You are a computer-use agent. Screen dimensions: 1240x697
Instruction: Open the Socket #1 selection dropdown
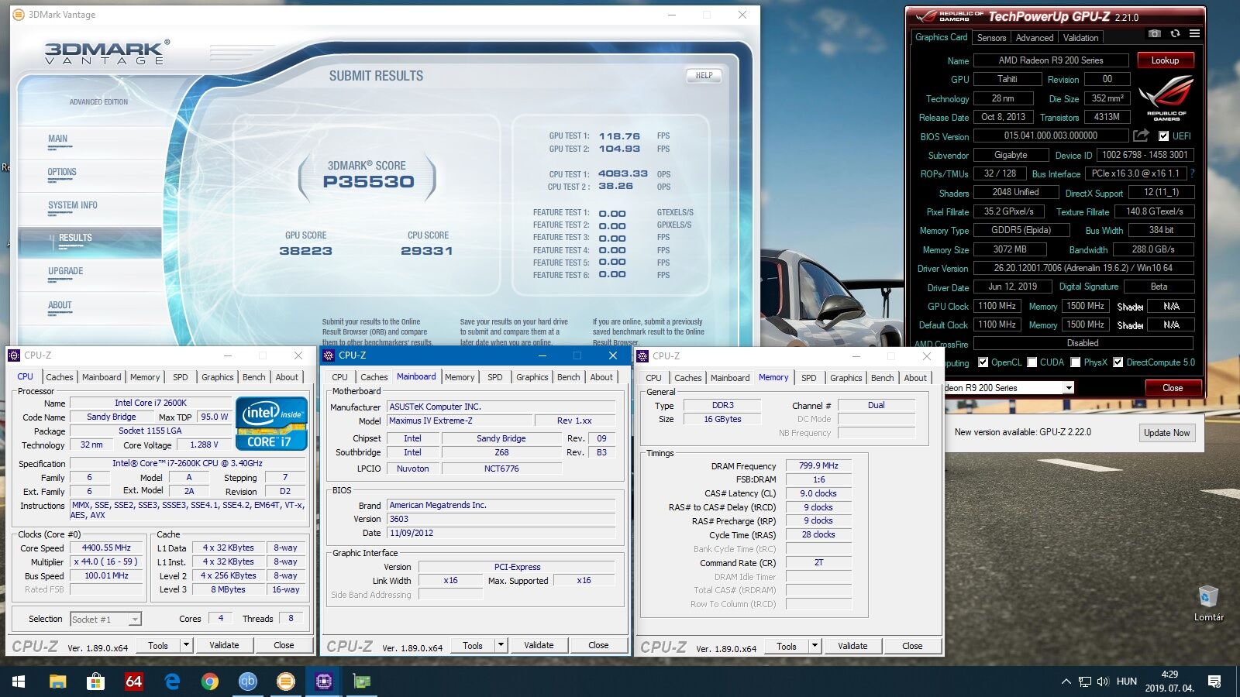[135, 619]
